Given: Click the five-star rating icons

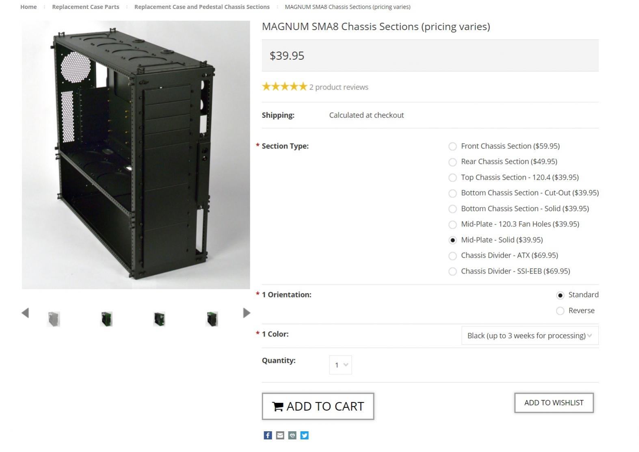Looking at the screenshot, I should tap(284, 87).
